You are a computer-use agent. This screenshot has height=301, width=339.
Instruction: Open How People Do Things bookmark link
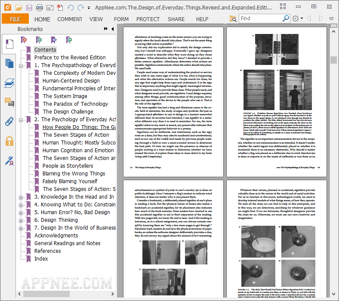click(x=79, y=127)
